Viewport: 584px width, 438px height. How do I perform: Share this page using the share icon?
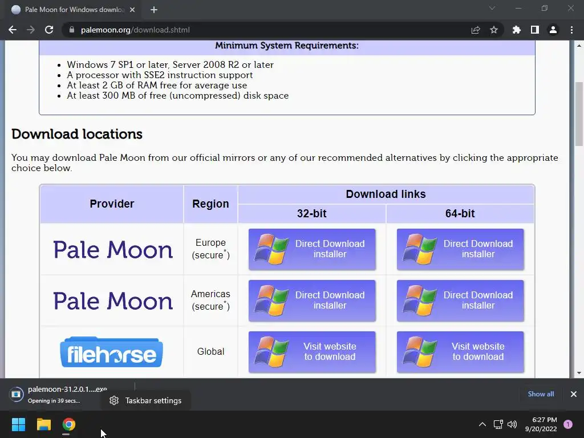pyautogui.click(x=476, y=30)
